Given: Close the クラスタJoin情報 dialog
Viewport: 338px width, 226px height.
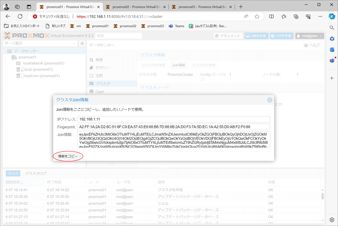Looking at the screenshot, I should pyautogui.click(x=270, y=100).
